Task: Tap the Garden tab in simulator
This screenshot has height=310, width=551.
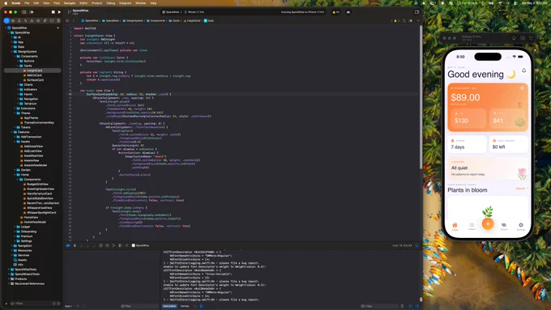Action: click(x=504, y=227)
